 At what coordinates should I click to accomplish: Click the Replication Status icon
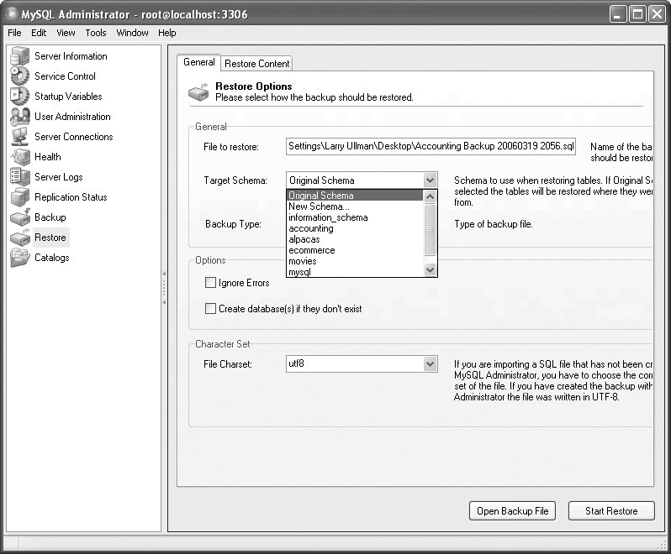[x=19, y=197]
